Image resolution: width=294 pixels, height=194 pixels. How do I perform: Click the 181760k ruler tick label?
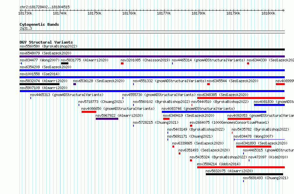coord(129,13)
